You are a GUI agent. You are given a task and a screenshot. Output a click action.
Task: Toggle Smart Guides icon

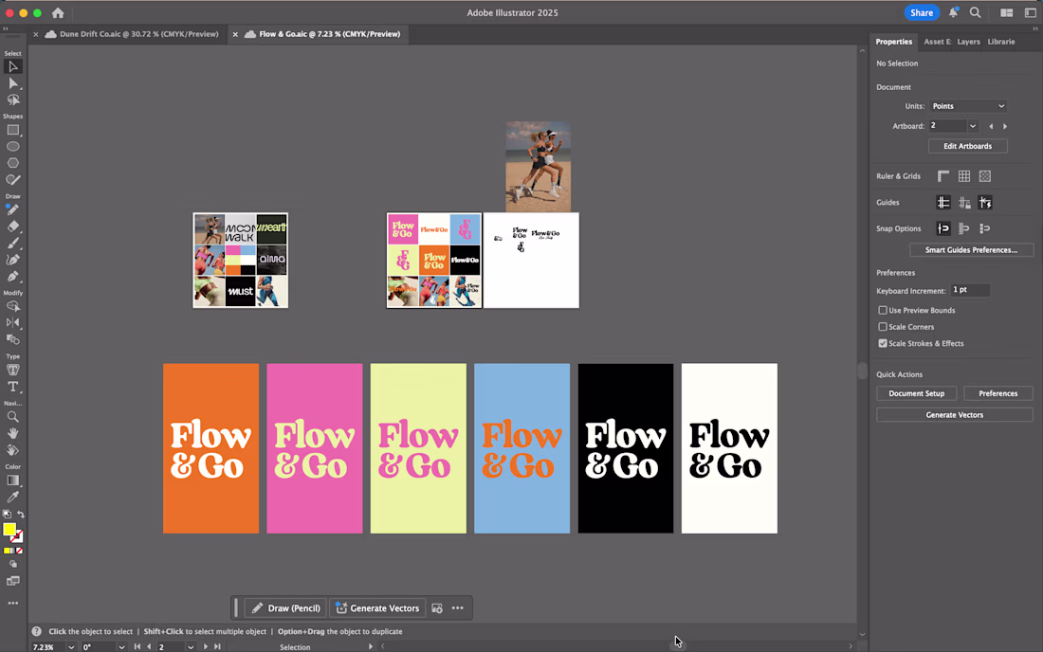point(985,203)
